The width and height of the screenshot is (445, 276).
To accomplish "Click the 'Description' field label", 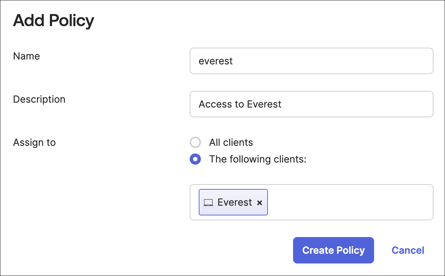I will point(39,99).
